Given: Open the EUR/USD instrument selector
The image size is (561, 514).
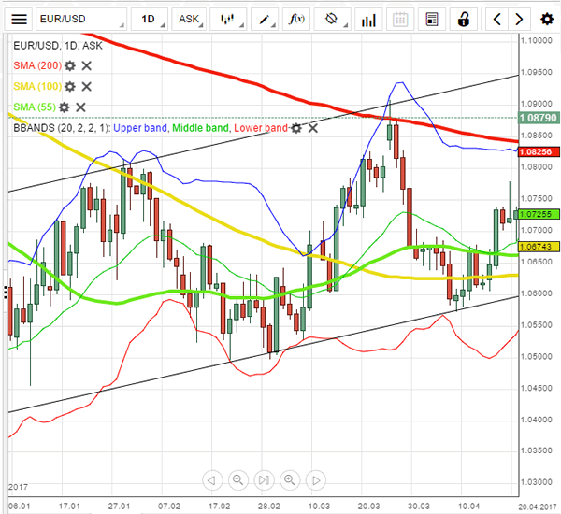Looking at the screenshot, I should pyautogui.click(x=81, y=19).
